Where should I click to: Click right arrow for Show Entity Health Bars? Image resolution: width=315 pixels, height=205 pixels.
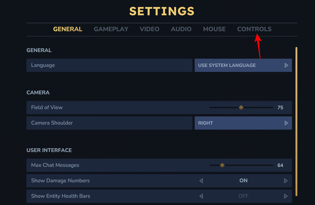286,196
